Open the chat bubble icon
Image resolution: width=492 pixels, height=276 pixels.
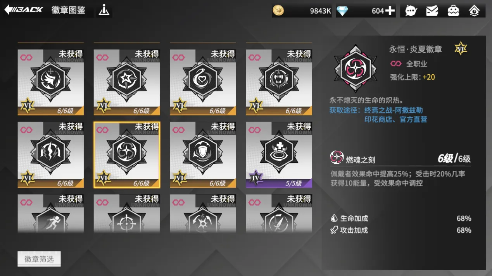(x=411, y=11)
